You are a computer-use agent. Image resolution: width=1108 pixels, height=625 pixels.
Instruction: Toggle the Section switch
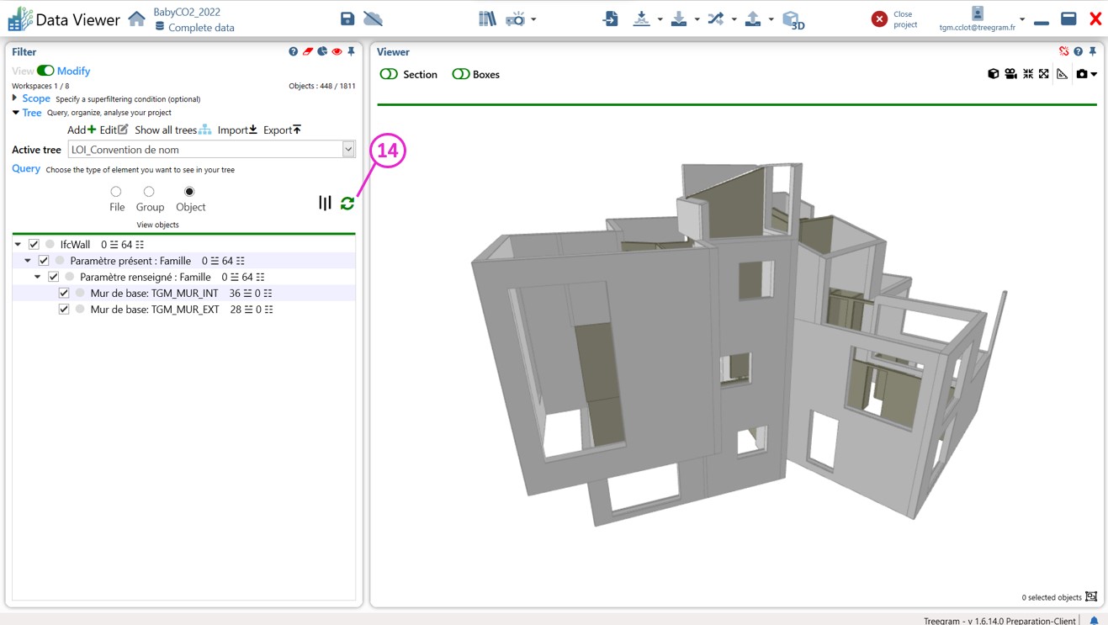389,74
